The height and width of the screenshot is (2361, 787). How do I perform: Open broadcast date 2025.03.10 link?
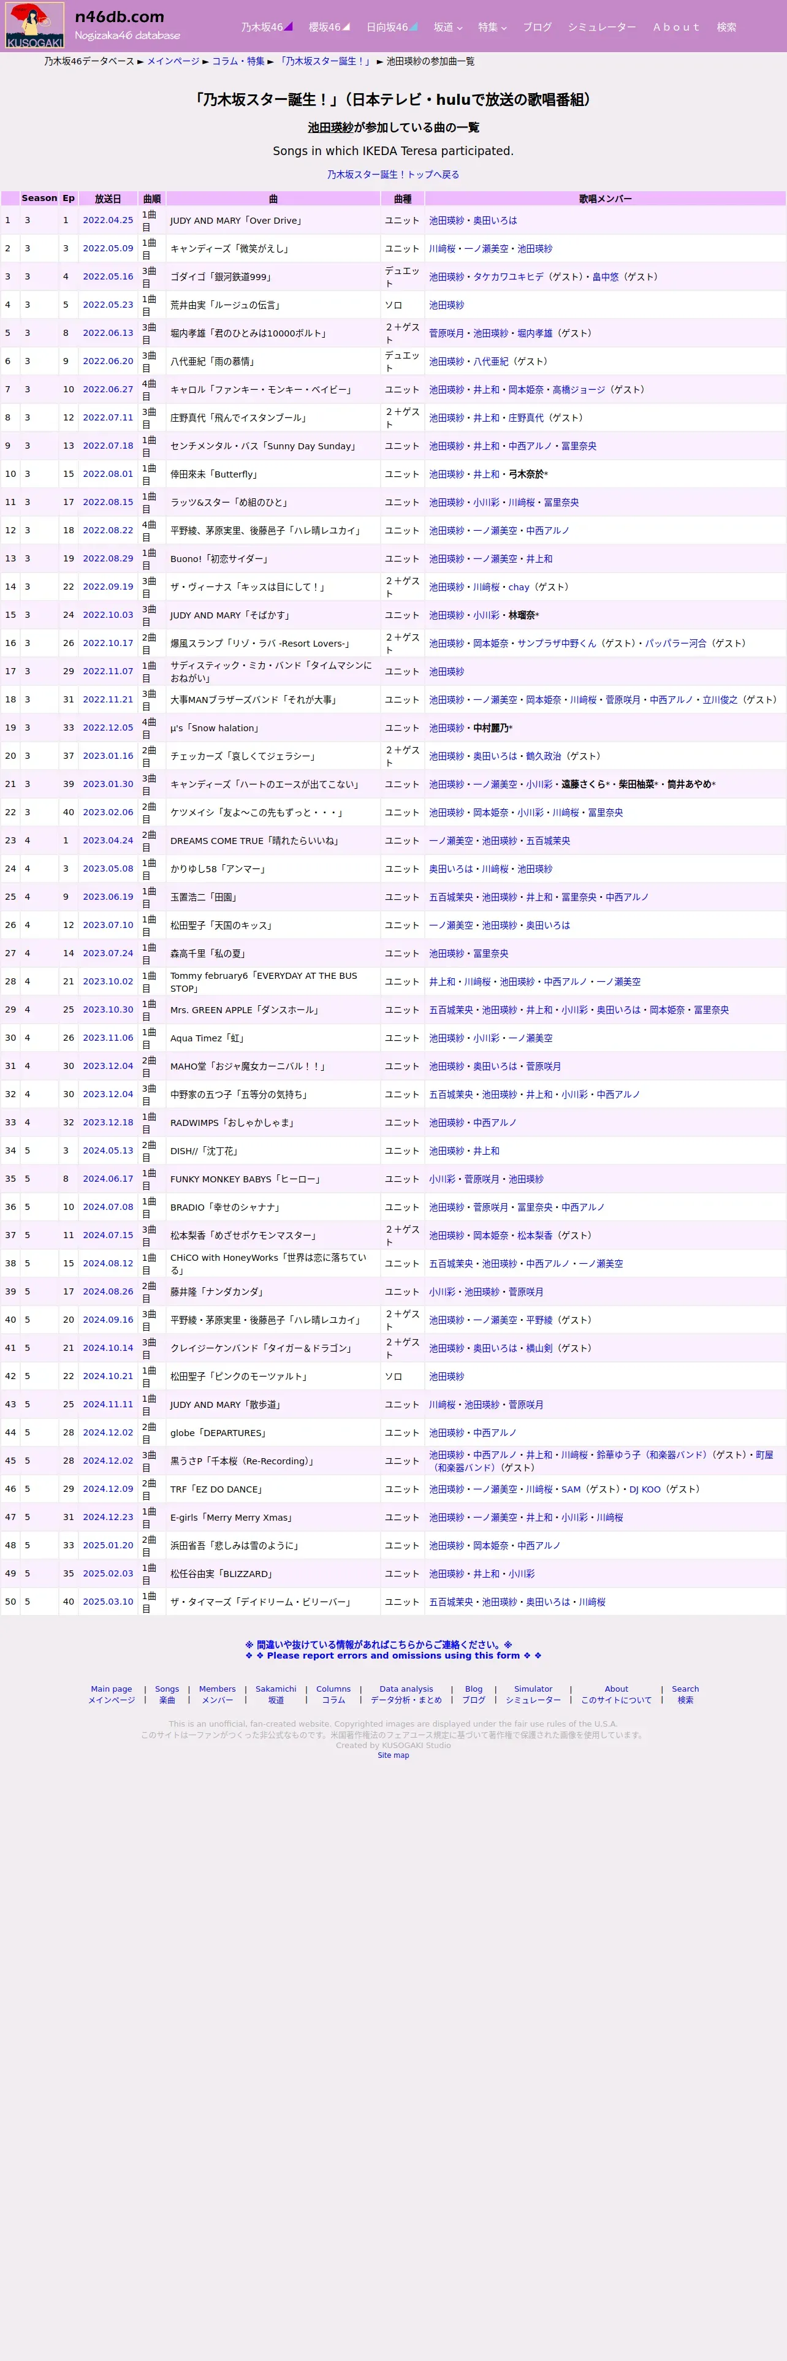click(x=108, y=1602)
